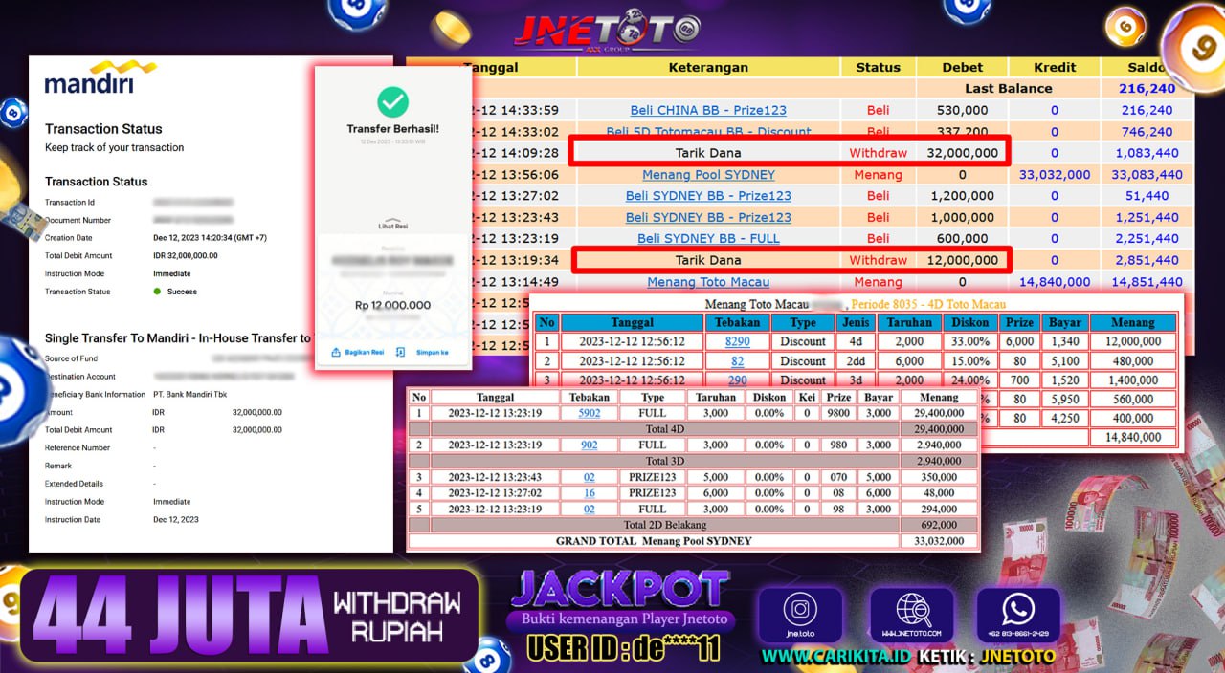Click the website globe search icon
Screen dimensions: 1225x673
[909, 609]
